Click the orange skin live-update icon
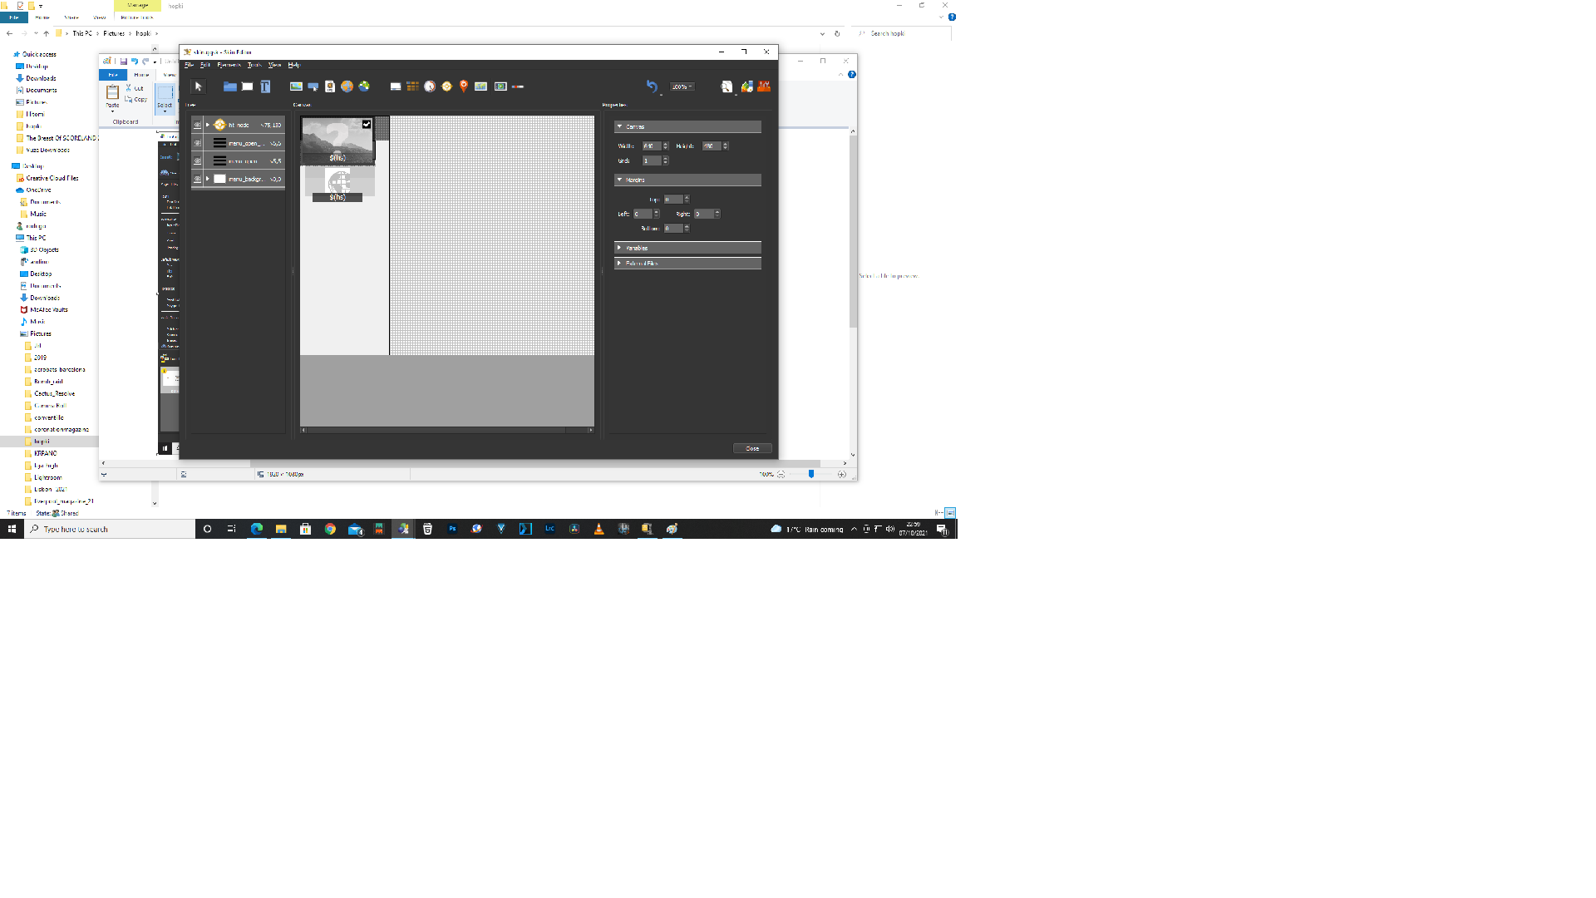The image size is (1596, 898). [764, 86]
